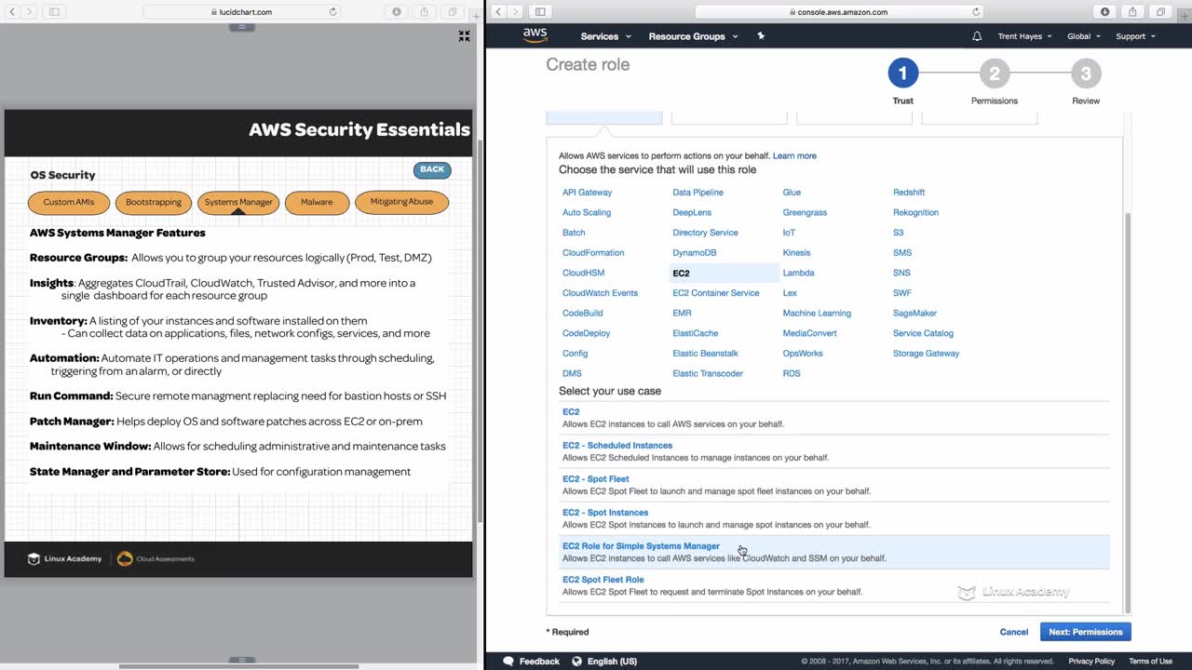Viewport: 1192px width, 670px height.
Task: Switch to the Custom AMIs tab
Action: pos(69,202)
